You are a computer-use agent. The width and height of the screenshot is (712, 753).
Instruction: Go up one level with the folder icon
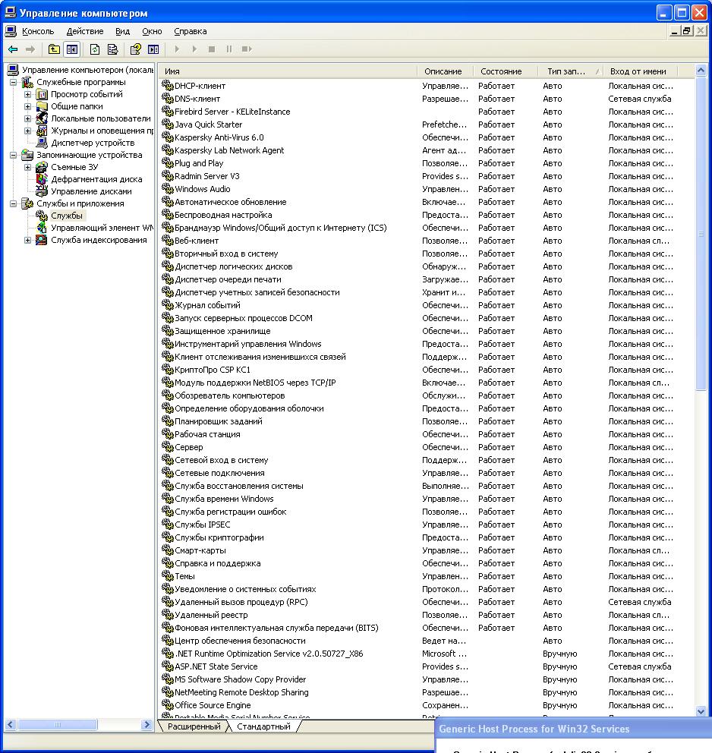tap(54, 49)
